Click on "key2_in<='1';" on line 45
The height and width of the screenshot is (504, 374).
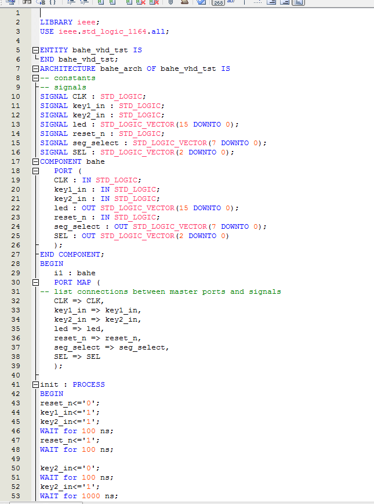pos(70,422)
